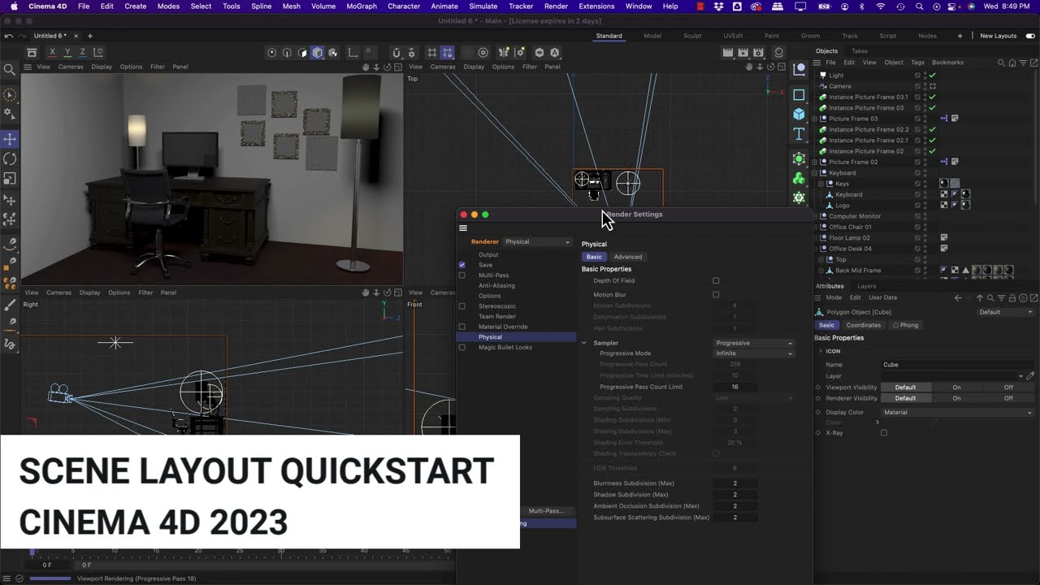
Task: Click the search icon in Objects manager
Action: click(1001, 63)
